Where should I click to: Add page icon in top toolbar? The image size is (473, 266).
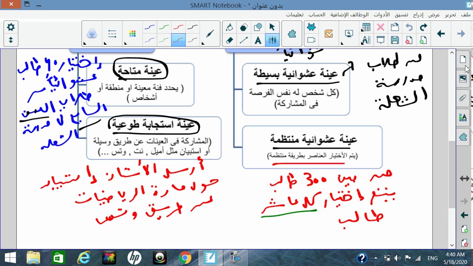tap(423, 40)
